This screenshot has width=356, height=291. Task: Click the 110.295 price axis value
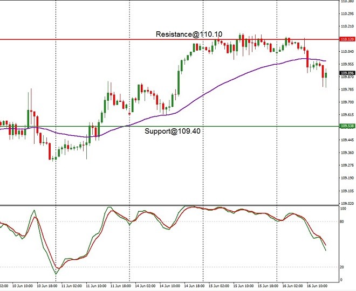point(347,13)
